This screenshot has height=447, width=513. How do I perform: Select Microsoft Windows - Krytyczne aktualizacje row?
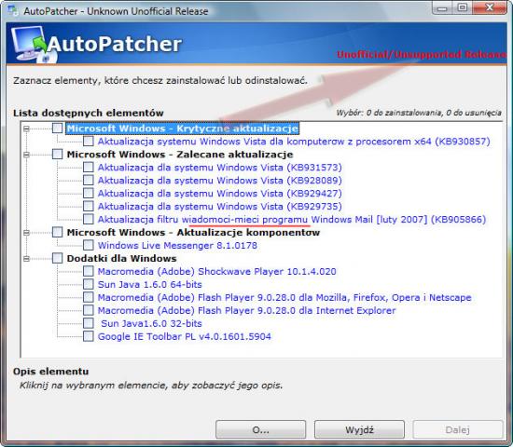pos(183,129)
